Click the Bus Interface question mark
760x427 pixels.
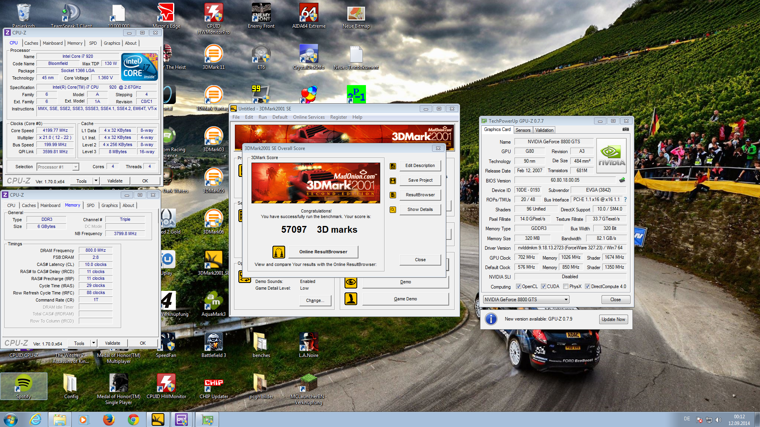pyautogui.click(x=625, y=200)
